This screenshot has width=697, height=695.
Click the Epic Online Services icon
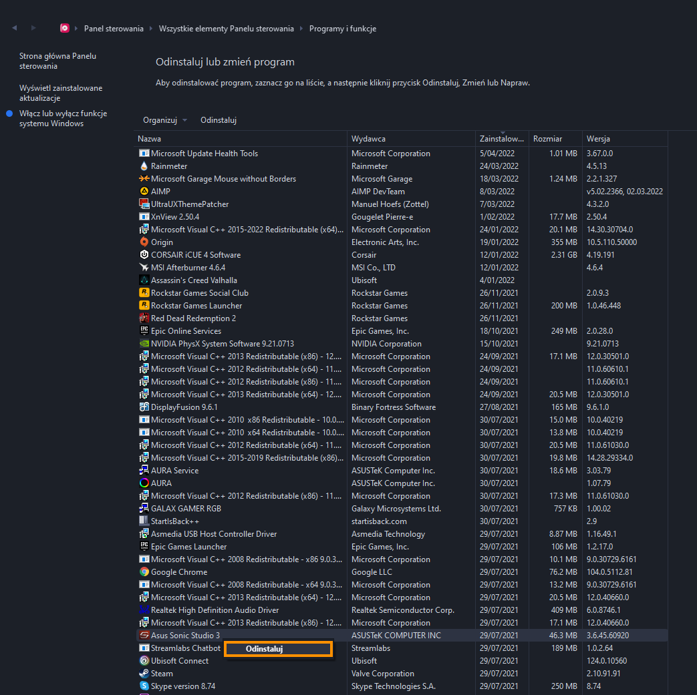[144, 331]
